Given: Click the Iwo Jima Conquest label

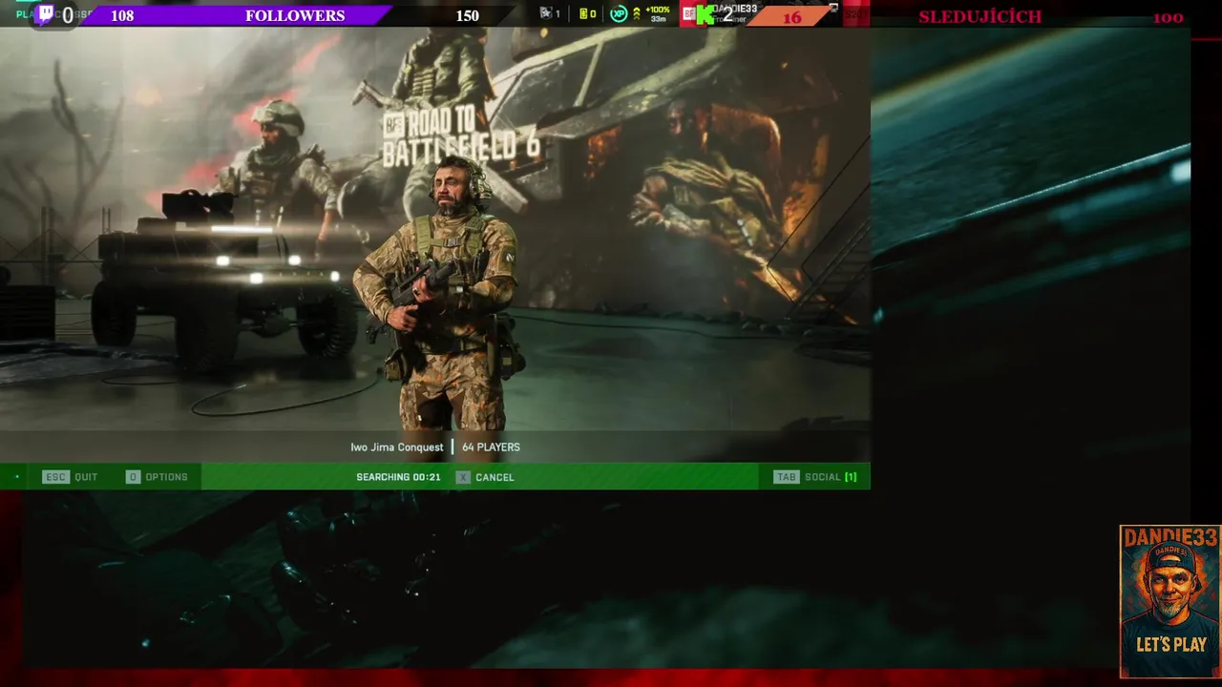Looking at the screenshot, I should [396, 447].
